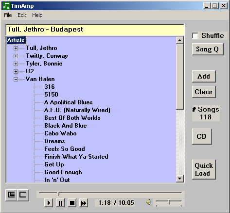
Task: Click the song list scroll up arrow
Action: point(179,40)
